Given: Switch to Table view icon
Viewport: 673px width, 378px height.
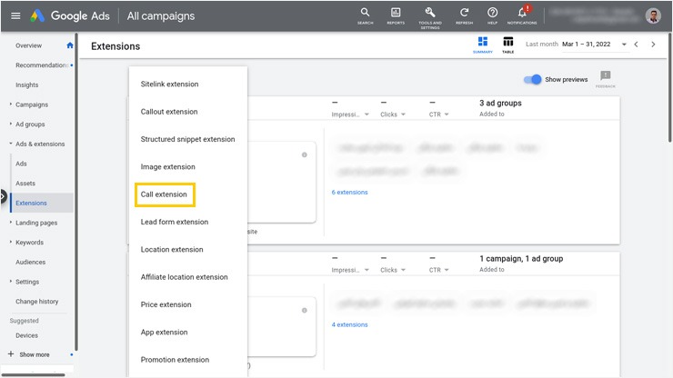Looking at the screenshot, I should (x=507, y=42).
